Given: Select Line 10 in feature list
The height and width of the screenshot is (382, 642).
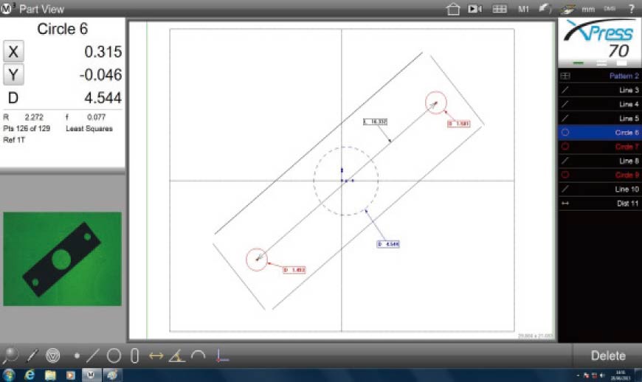Looking at the screenshot, I should point(600,189).
